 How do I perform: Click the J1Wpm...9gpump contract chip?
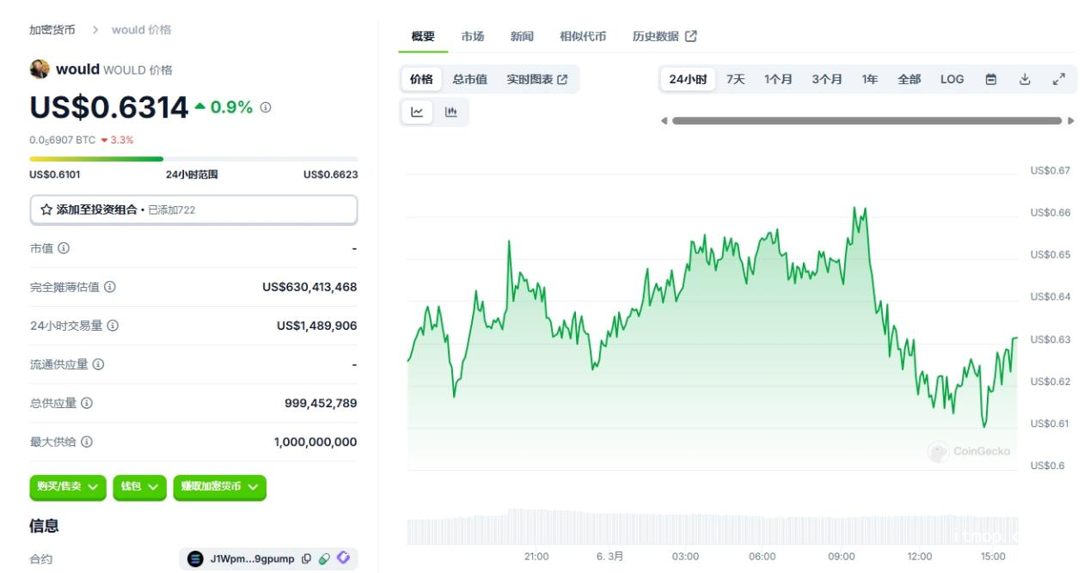pos(268,559)
